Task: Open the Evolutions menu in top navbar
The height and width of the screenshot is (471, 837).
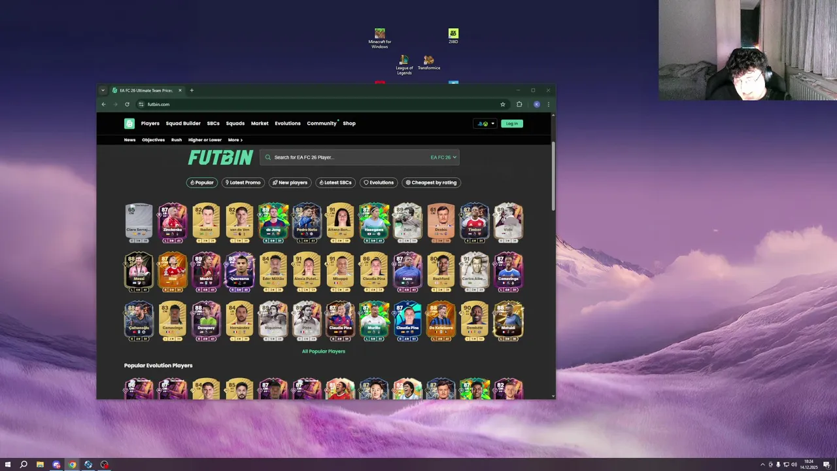Action: point(288,124)
